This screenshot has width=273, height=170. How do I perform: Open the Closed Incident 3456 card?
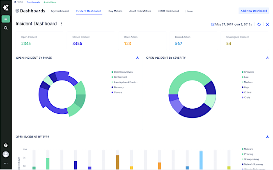(x=91, y=41)
